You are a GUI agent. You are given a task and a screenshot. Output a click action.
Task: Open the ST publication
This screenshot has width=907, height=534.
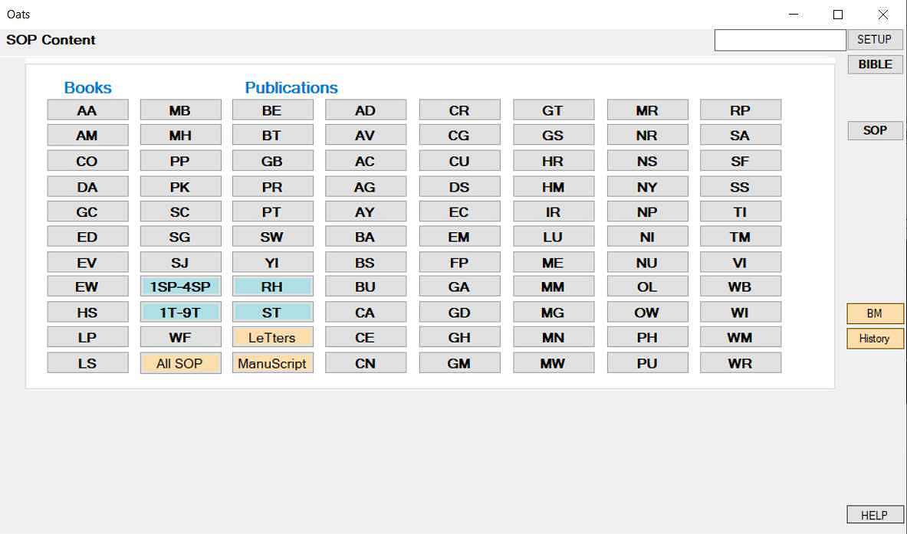point(272,312)
